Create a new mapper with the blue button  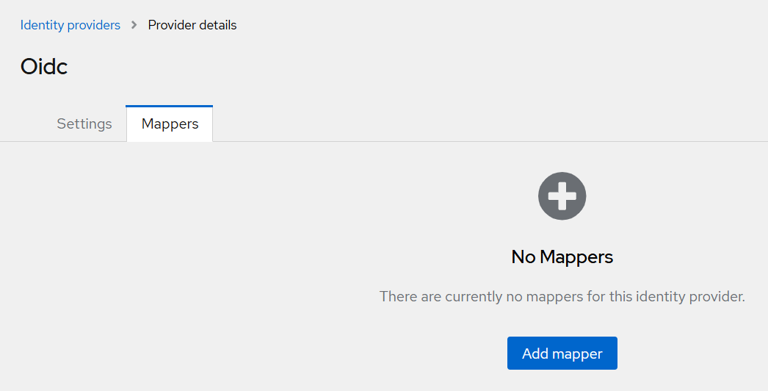562,354
